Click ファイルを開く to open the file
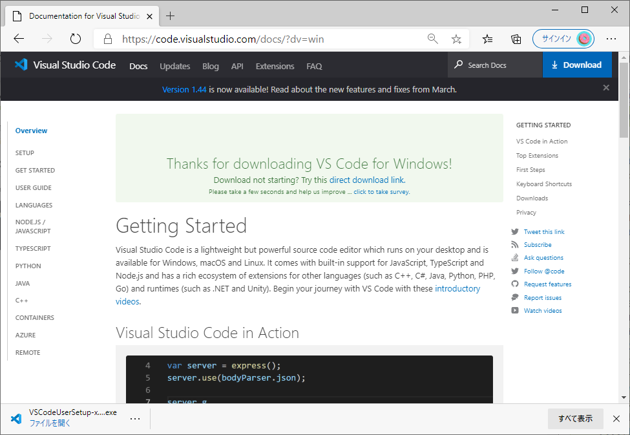The image size is (630, 435). click(x=50, y=423)
